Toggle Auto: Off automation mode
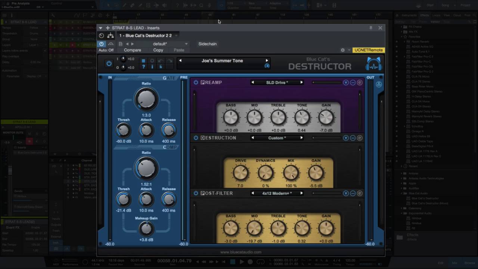478x269 pixels. [x=106, y=50]
